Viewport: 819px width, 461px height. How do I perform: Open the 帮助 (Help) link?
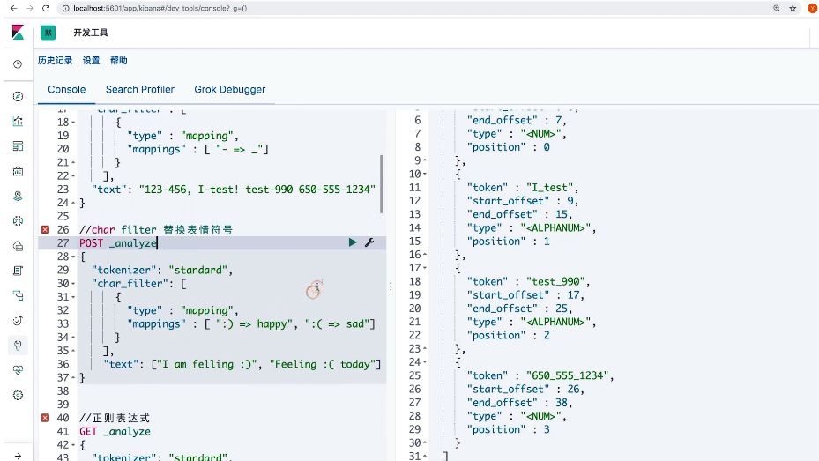coord(118,61)
